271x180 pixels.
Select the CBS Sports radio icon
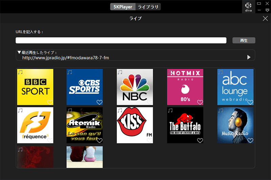pyautogui.click(x=84, y=87)
